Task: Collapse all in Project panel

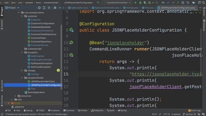Action: coord(49,8)
